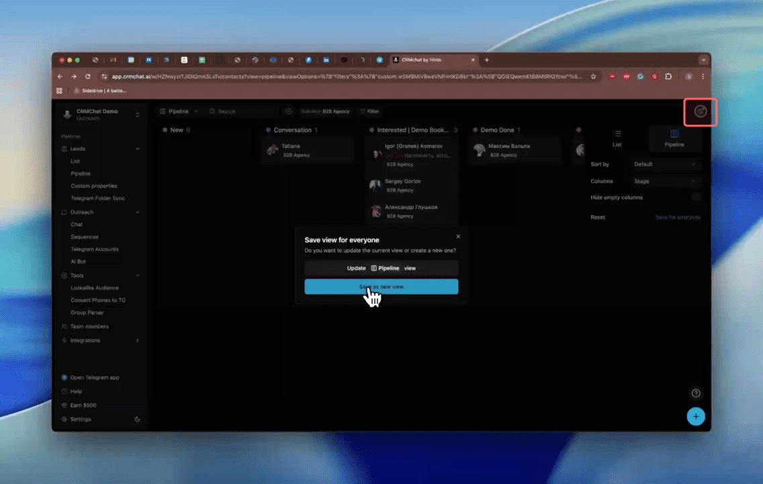The height and width of the screenshot is (484, 763).
Task: Open Telegram Accounts in sidebar
Action: pyautogui.click(x=95, y=249)
